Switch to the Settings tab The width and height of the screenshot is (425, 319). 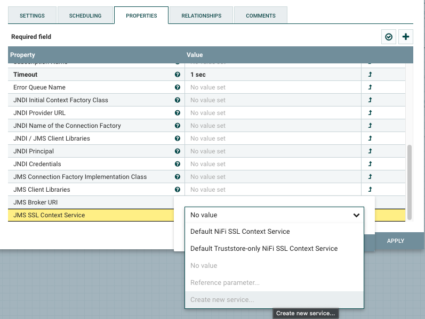[32, 16]
